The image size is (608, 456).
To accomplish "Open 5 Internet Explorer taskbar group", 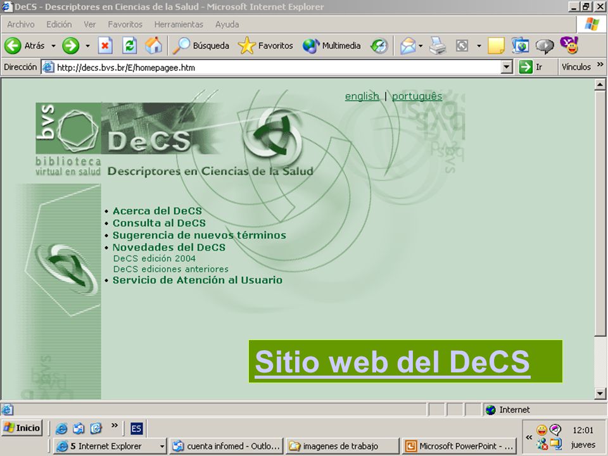I will tap(110, 446).
